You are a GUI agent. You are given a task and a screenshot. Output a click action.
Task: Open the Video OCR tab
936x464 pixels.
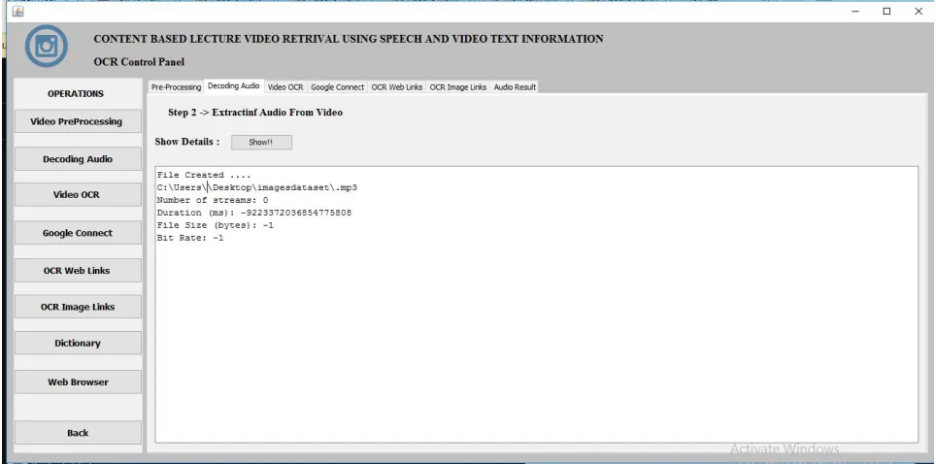pos(285,87)
